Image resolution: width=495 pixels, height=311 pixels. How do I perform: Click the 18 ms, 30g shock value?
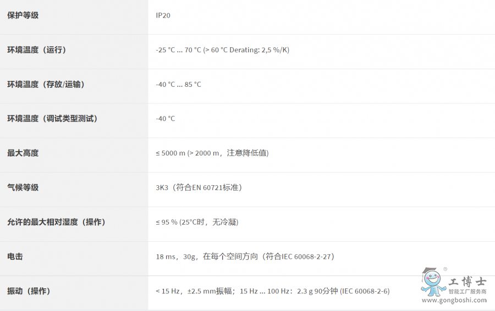click(x=245, y=257)
